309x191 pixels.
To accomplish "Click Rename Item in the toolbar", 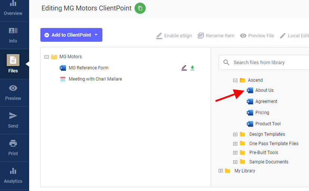I will (216, 35).
